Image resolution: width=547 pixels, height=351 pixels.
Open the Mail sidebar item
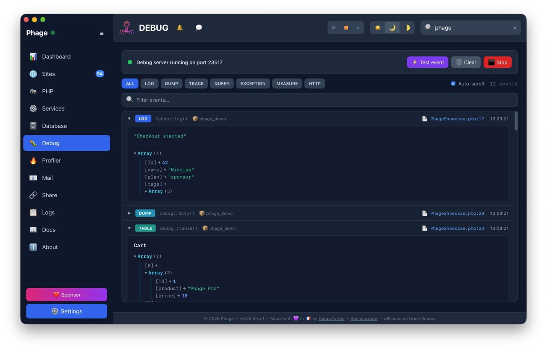coord(67,178)
